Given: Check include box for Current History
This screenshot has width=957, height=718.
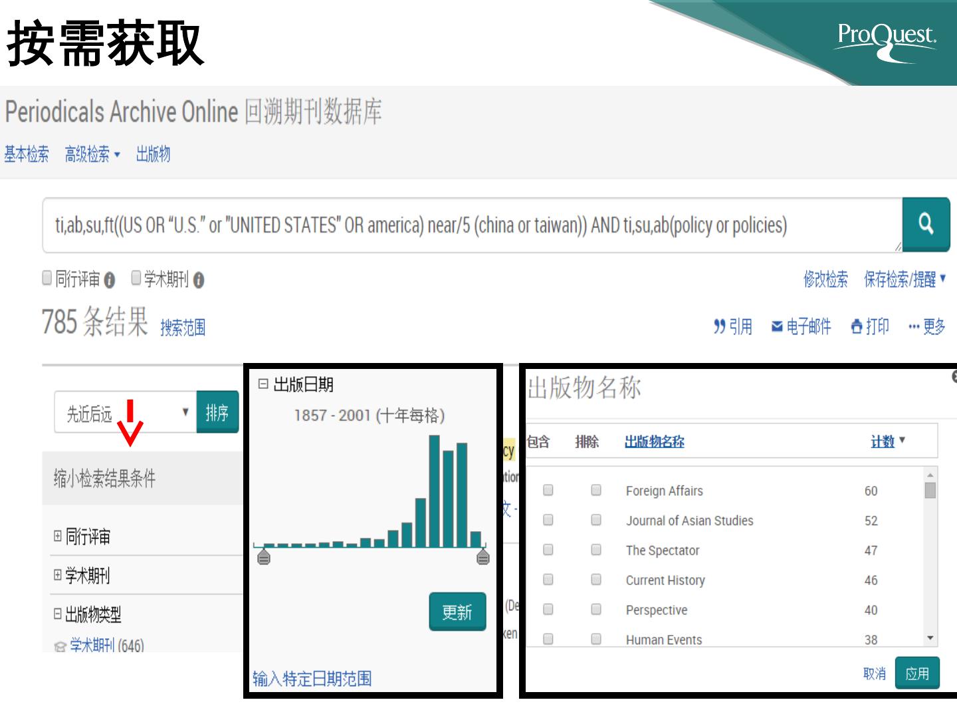Looking at the screenshot, I should point(548,580).
